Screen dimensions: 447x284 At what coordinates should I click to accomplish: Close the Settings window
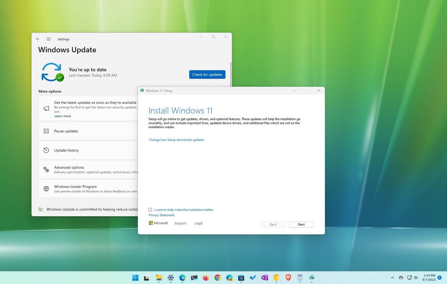tap(226, 37)
